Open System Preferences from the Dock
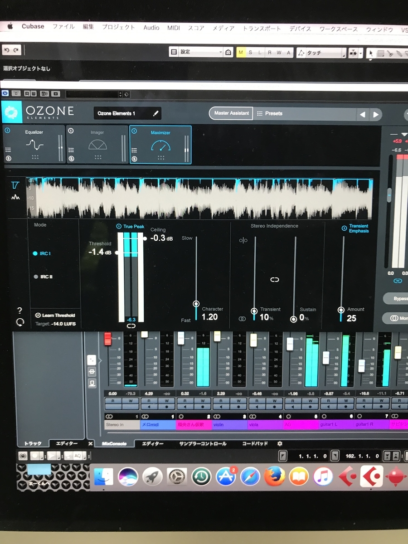408x544 pixels. (x=177, y=476)
